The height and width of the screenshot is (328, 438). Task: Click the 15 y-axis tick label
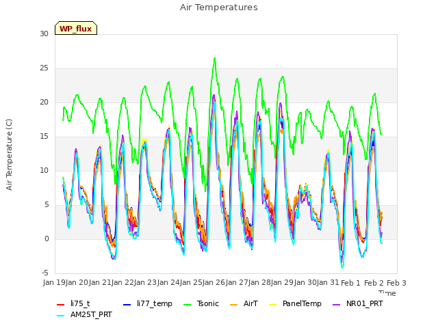[44, 137]
